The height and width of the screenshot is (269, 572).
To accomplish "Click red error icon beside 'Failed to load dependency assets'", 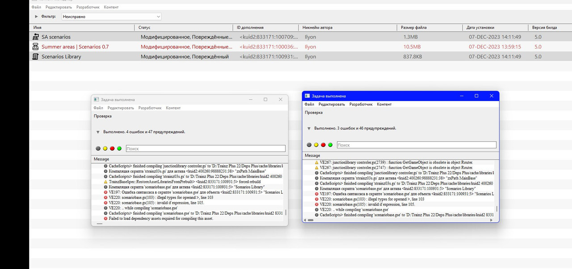I will [x=105, y=219].
